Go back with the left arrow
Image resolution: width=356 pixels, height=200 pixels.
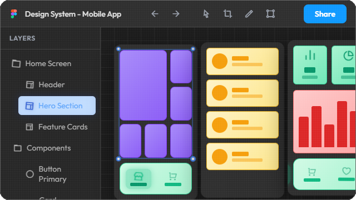coord(155,14)
